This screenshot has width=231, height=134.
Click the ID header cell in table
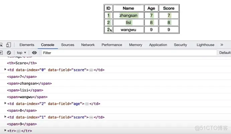tap(108, 8)
